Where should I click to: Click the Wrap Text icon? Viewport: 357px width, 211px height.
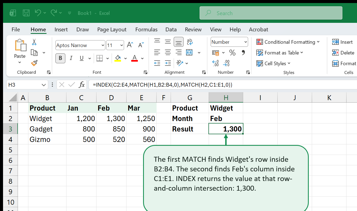tap(190, 42)
